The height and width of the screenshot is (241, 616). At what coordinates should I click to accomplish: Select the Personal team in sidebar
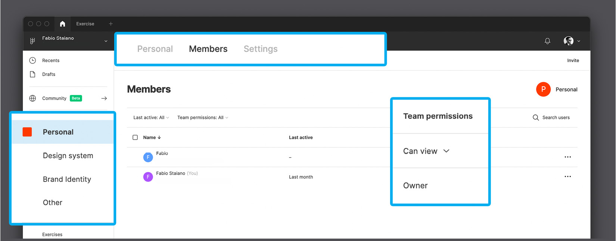click(62, 132)
